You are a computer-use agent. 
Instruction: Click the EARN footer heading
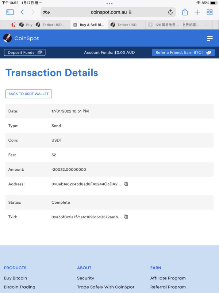click(x=156, y=268)
